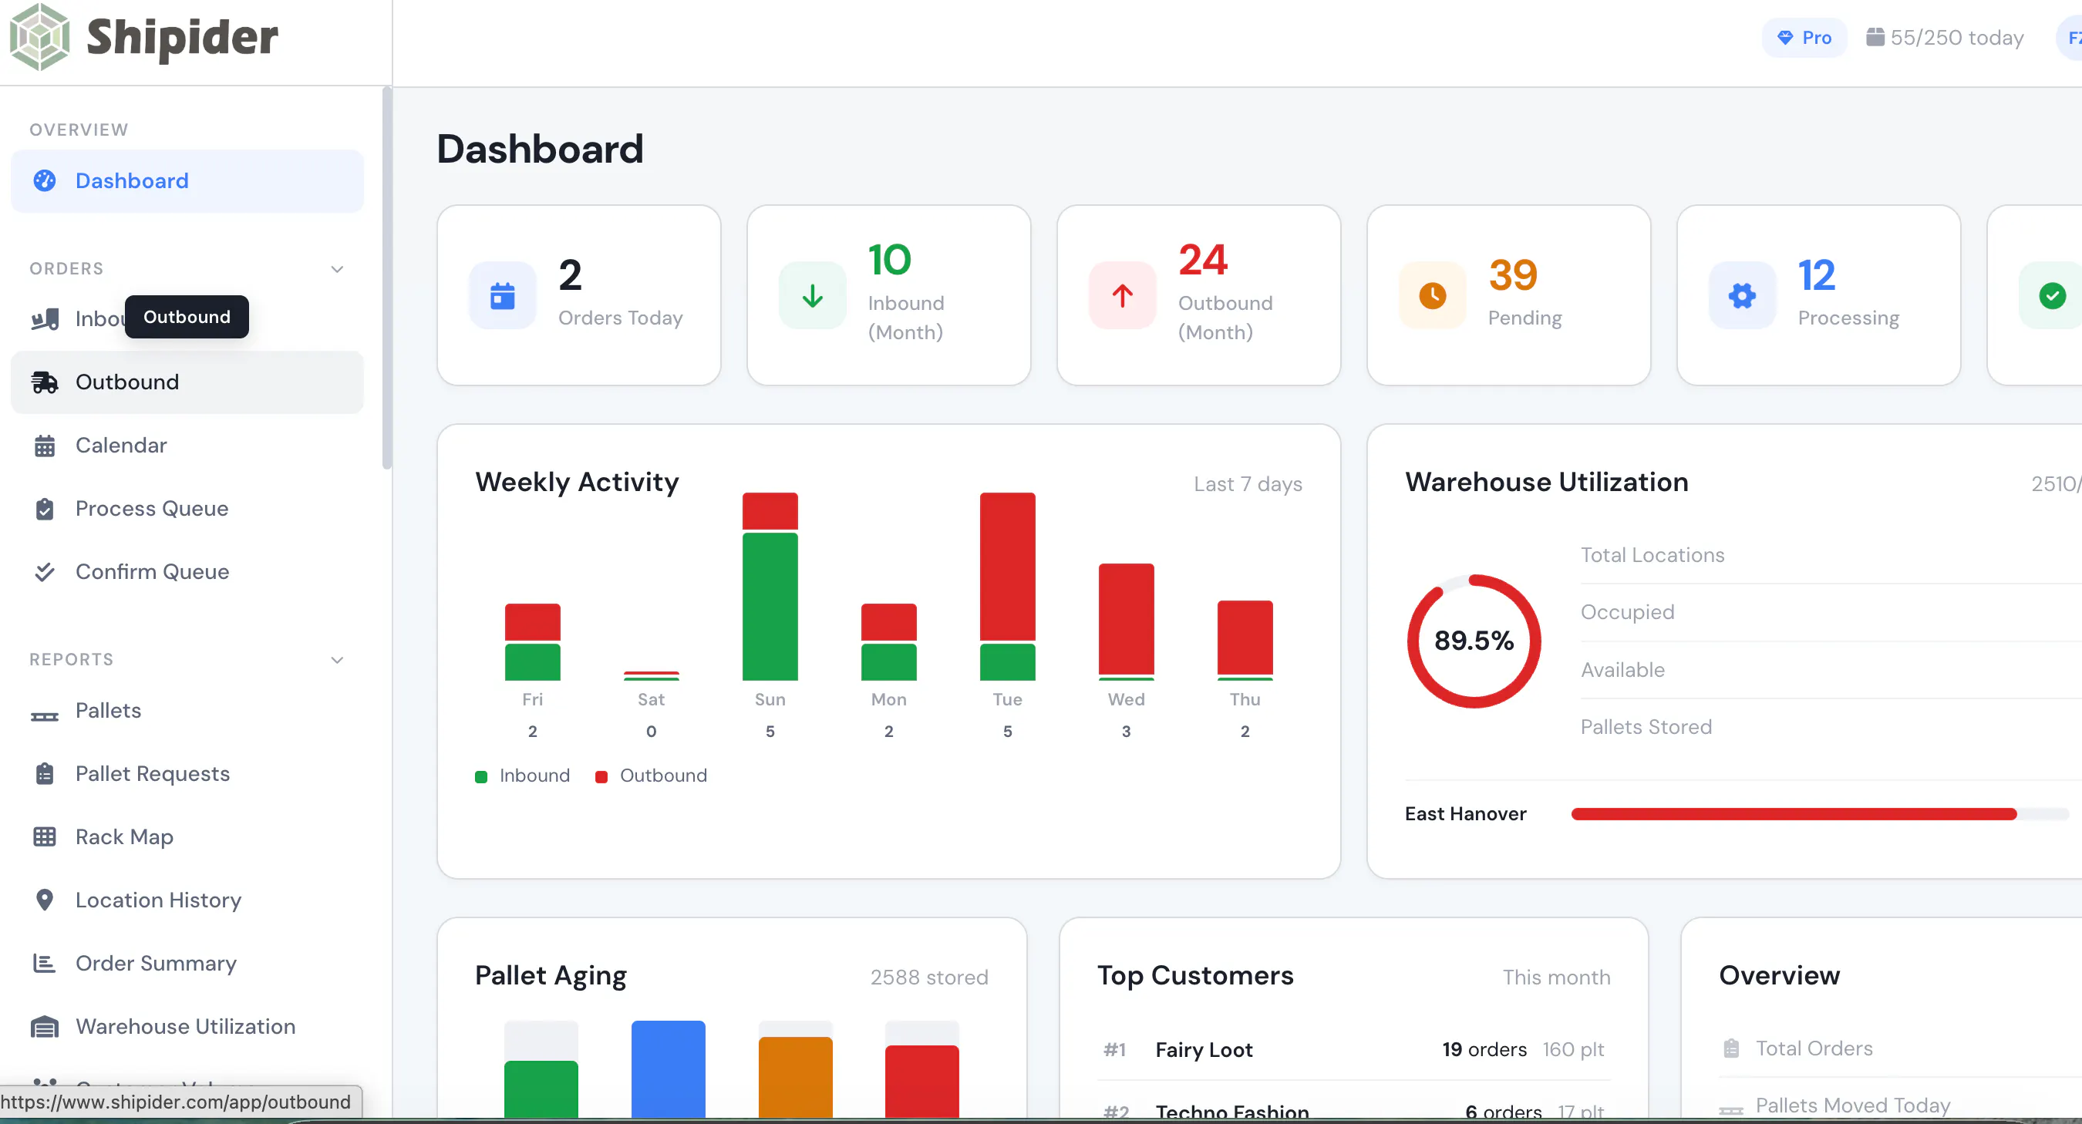Click the Pallets icon in Reports

click(45, 716)
